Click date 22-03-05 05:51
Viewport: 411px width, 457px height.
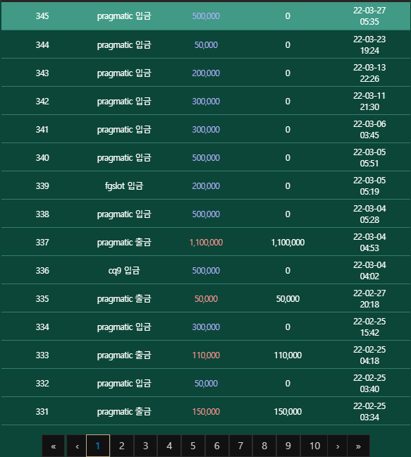click(x=369, y=158)
